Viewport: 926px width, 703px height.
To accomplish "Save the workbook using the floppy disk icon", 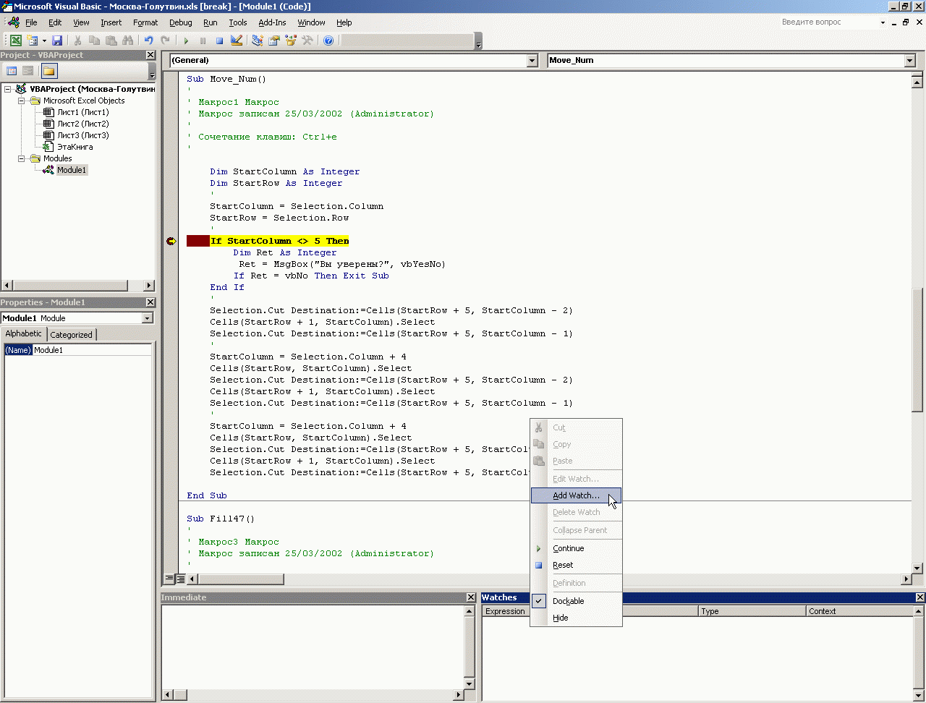I will point(57,41).
